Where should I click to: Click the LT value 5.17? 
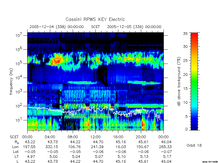(167, 157)
